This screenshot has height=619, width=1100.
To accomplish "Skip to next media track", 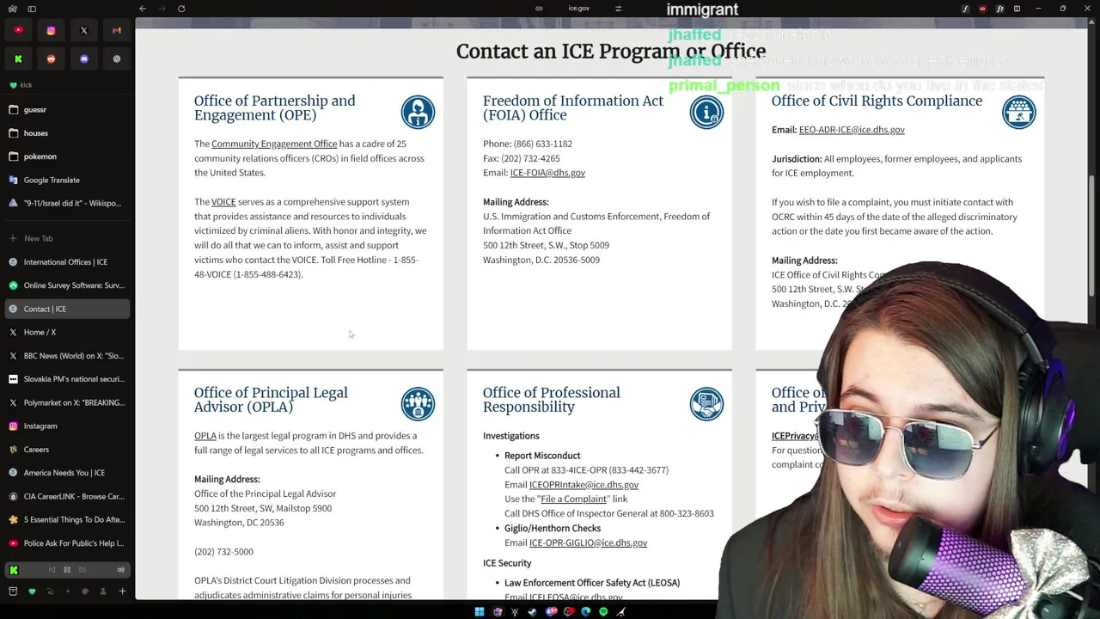I will tap(82, 570).
